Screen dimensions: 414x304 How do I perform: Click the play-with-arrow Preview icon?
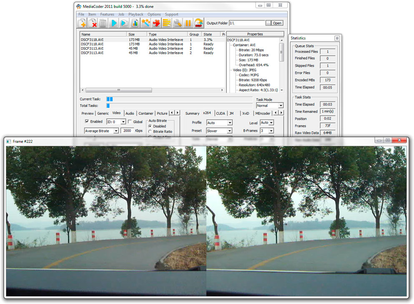point(124,23)
